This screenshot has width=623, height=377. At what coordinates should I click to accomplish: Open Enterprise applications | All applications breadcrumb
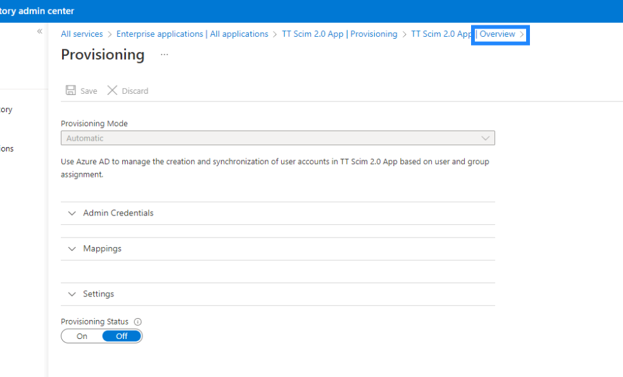point(192,34)
